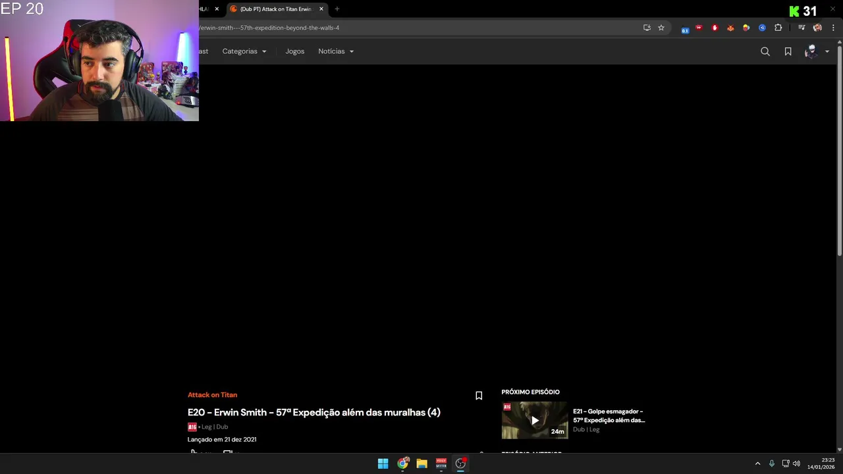Open the blue round extension icon
Screen dimensions: 843x474
[762, 28]
